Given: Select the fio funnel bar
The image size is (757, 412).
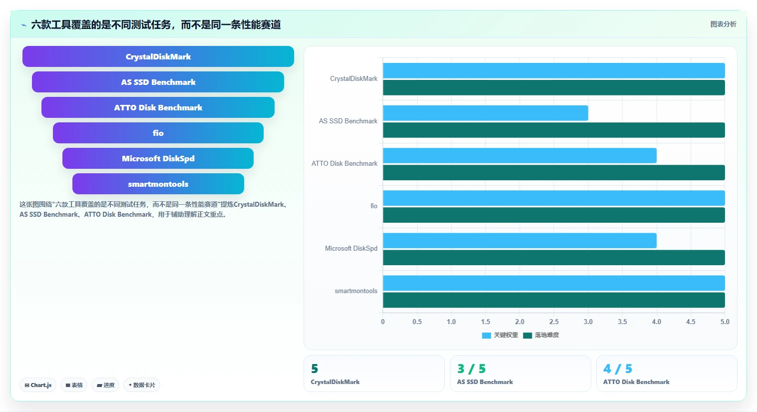Looking at the screenshot, I should coord(158,133).
